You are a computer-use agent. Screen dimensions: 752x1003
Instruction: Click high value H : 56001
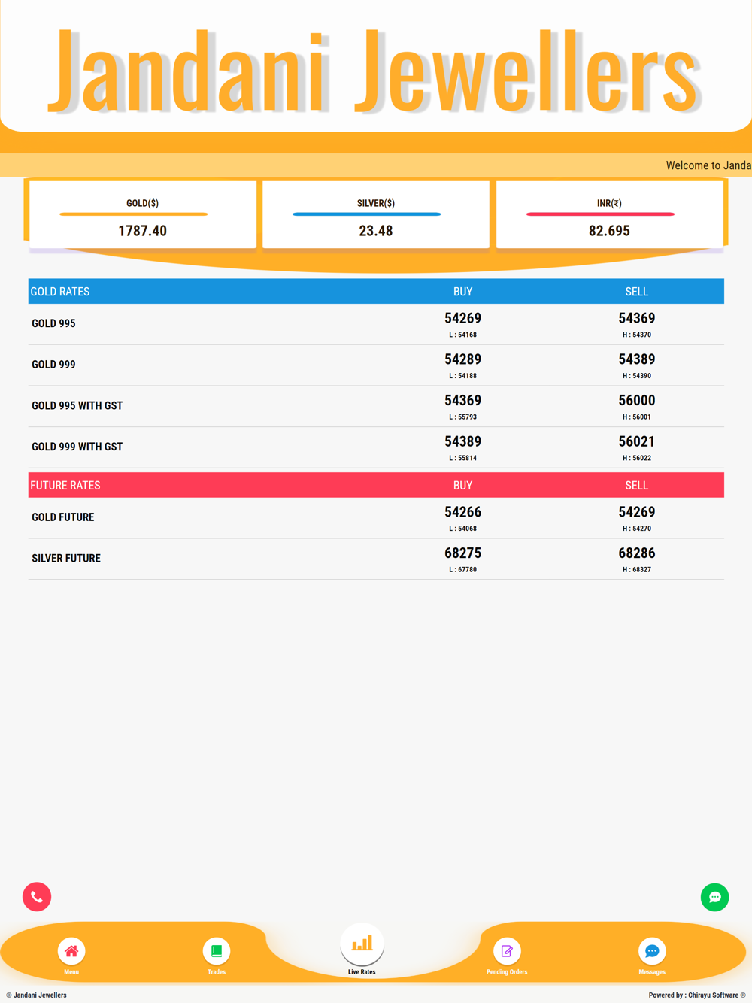(637, 417)
